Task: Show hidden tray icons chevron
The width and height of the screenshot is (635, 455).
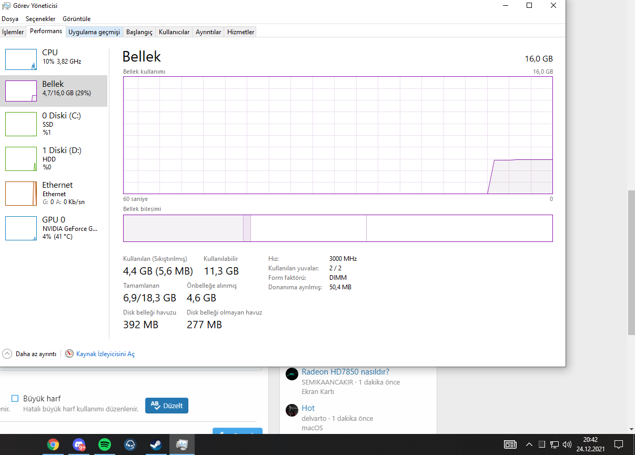Action: [x=529, y=444]
